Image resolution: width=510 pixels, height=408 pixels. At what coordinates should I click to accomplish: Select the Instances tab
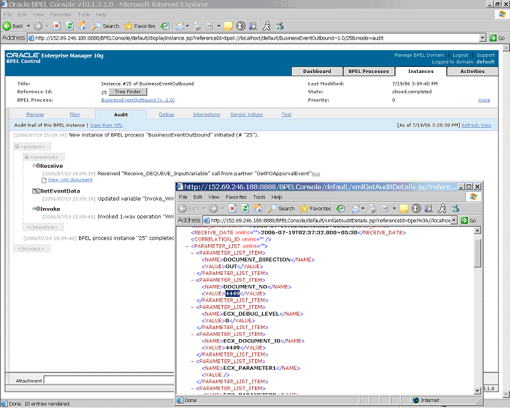pos(421,71)
